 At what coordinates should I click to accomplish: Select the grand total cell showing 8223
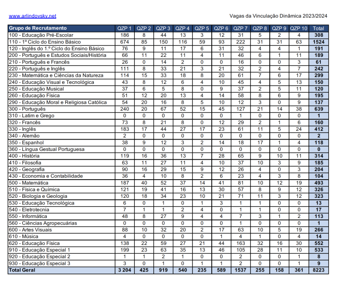[319, 270]
